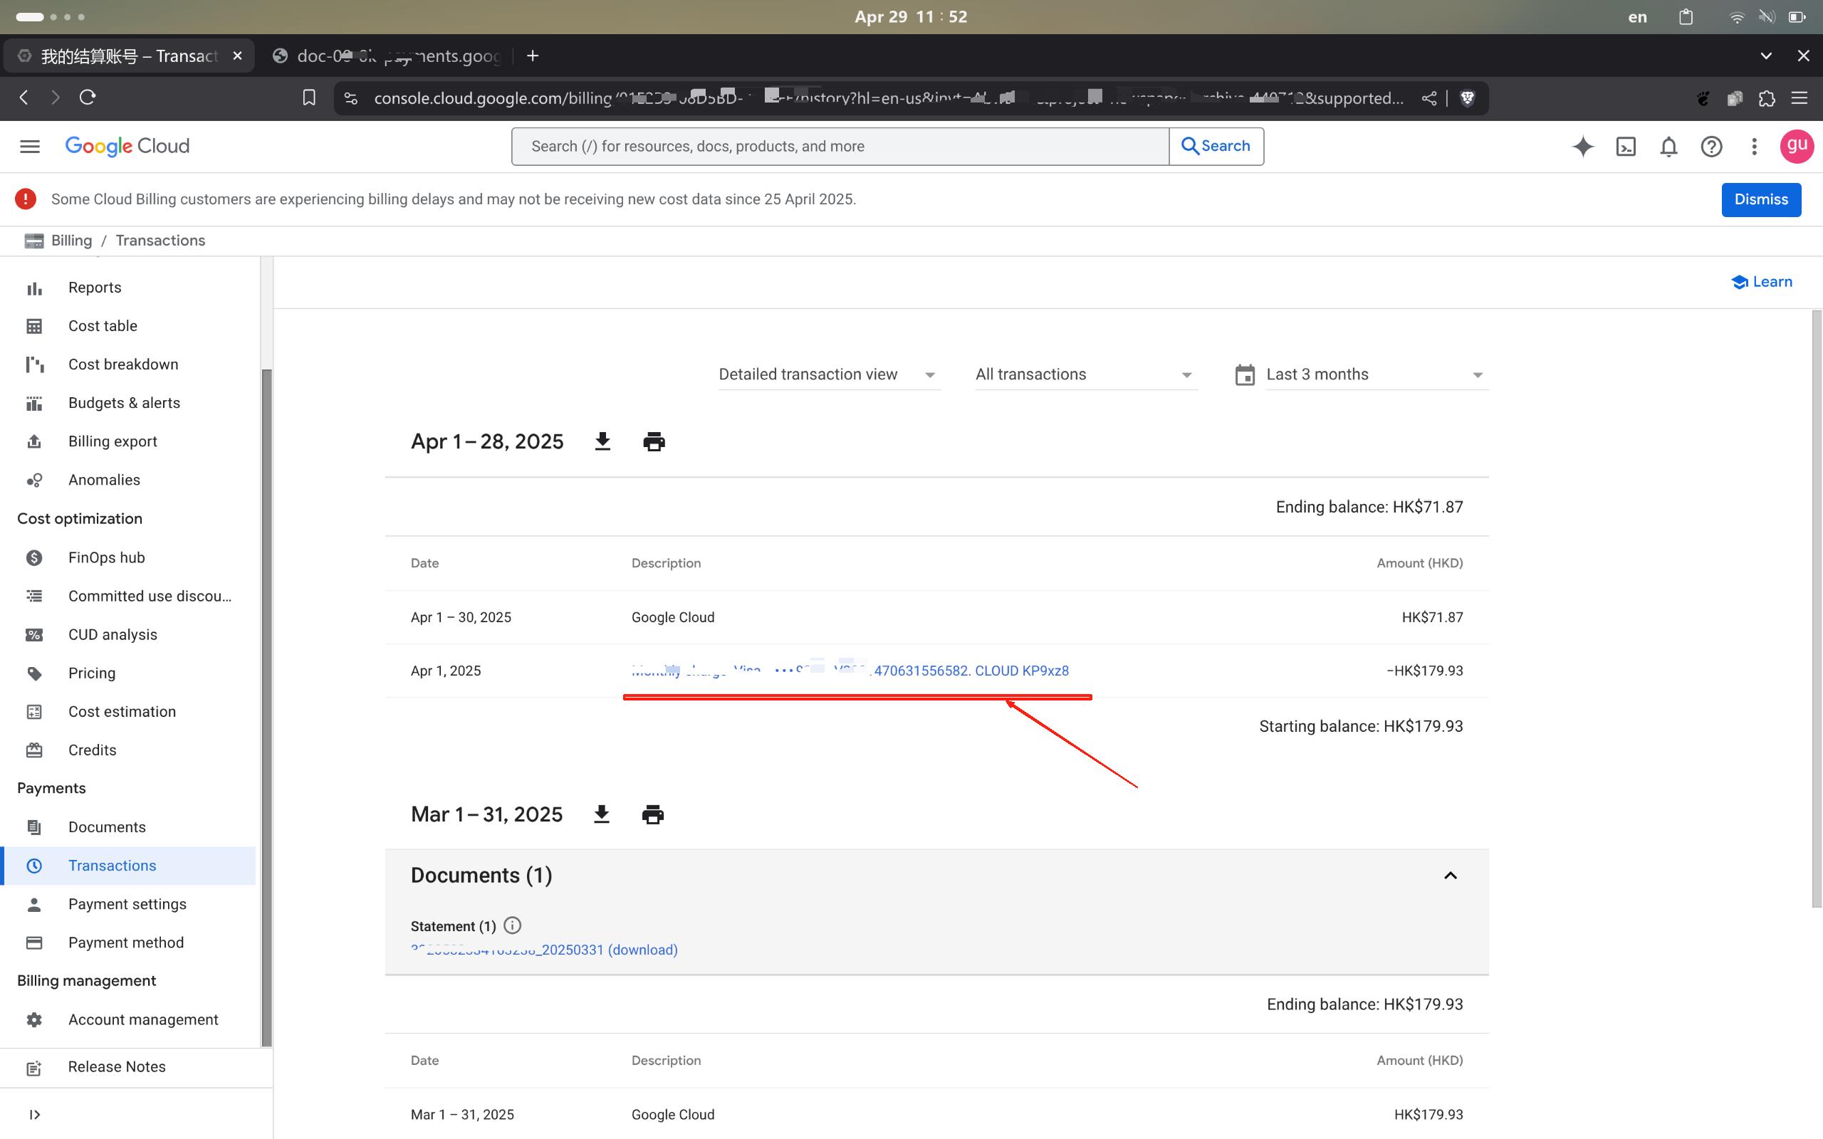Collapse the Documents (1) section
Screen dimensions: 1823x1139
pos(1450,876)
